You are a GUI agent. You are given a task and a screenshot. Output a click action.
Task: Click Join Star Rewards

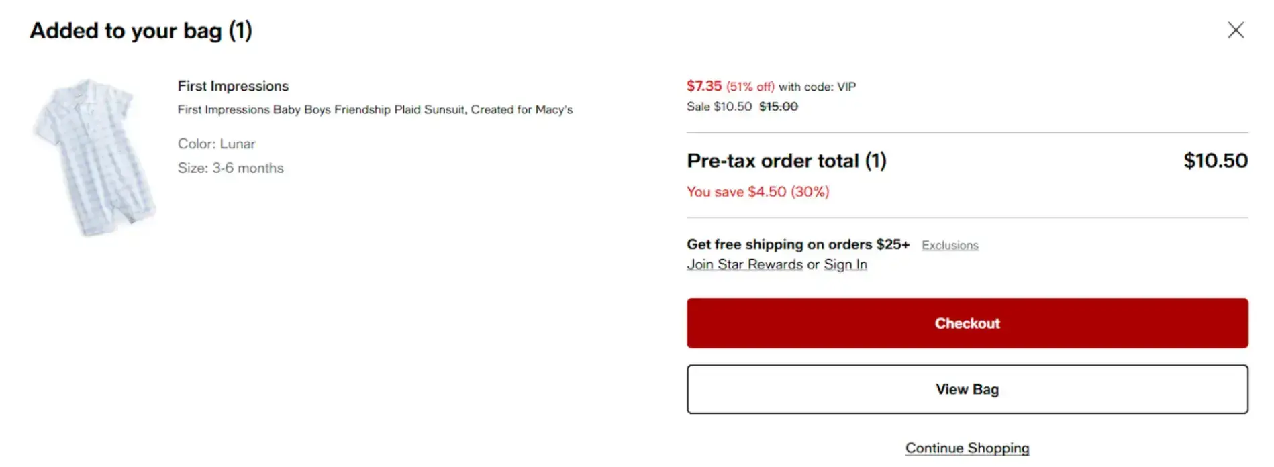745,264
